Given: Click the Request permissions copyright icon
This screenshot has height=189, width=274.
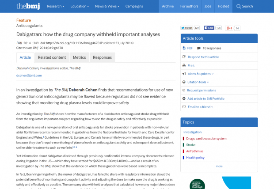Looking at the screenshot, I should coord(184,91).
